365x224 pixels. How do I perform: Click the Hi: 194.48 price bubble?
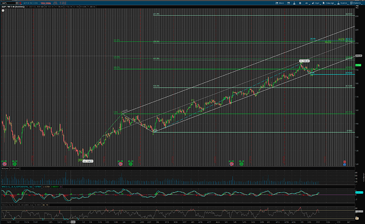(305, 61)
